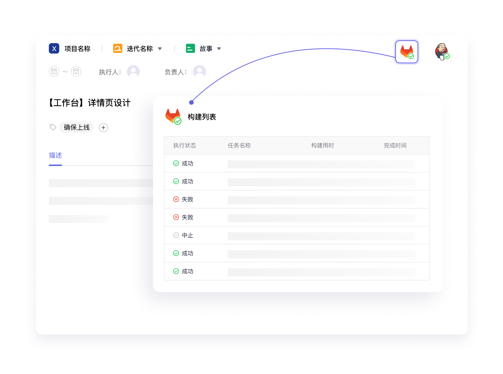Screen dimensions: 503x374
Task: Click the 负责人 label
Action: [x=176, y=72]
